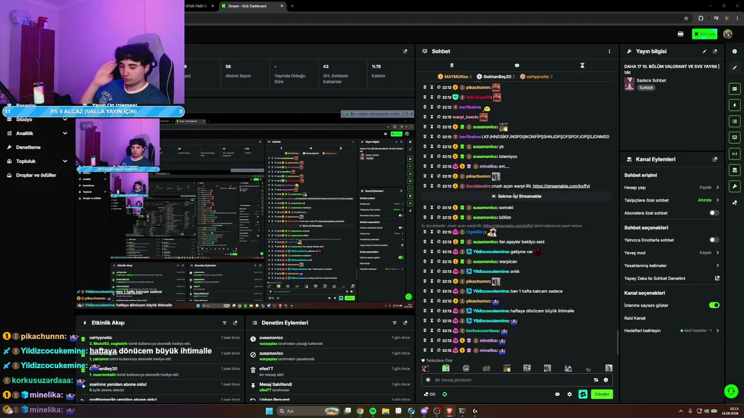This screenshot has height=418, width=744.
Task: Click the 'Mesaj Sabitlendi' moderation entry
Action: pyautogui.click(x=331, y=387)
